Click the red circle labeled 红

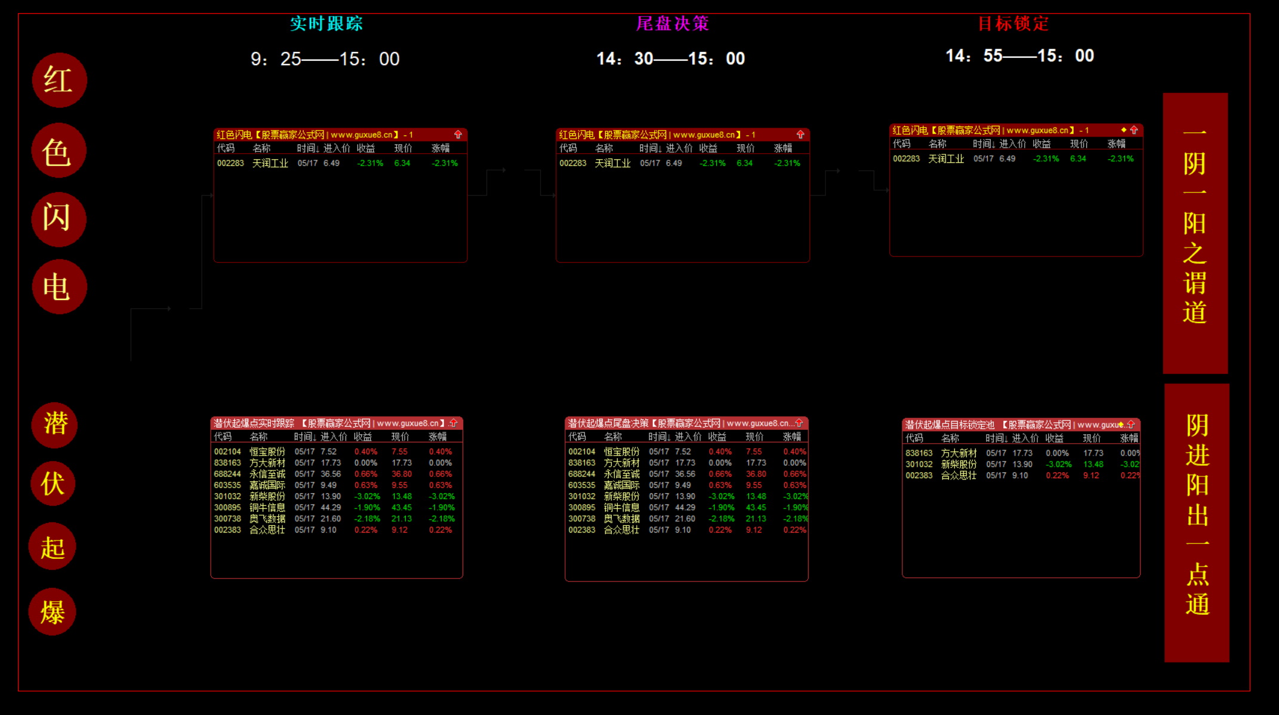coord(59,80)
